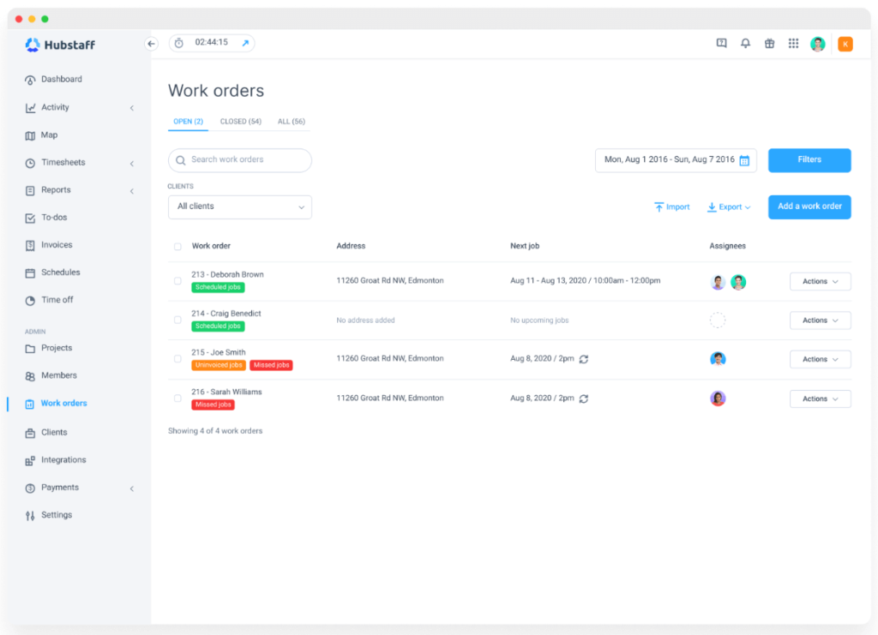878x635 pixels.
Task: Open the All clients dropdown
Action: [239, 207]
